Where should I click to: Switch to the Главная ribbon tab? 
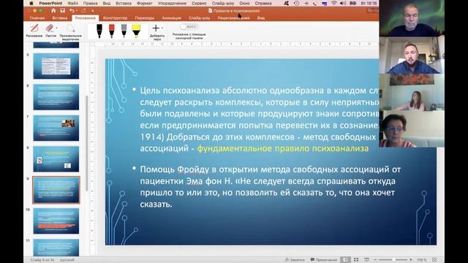(37, 18)
